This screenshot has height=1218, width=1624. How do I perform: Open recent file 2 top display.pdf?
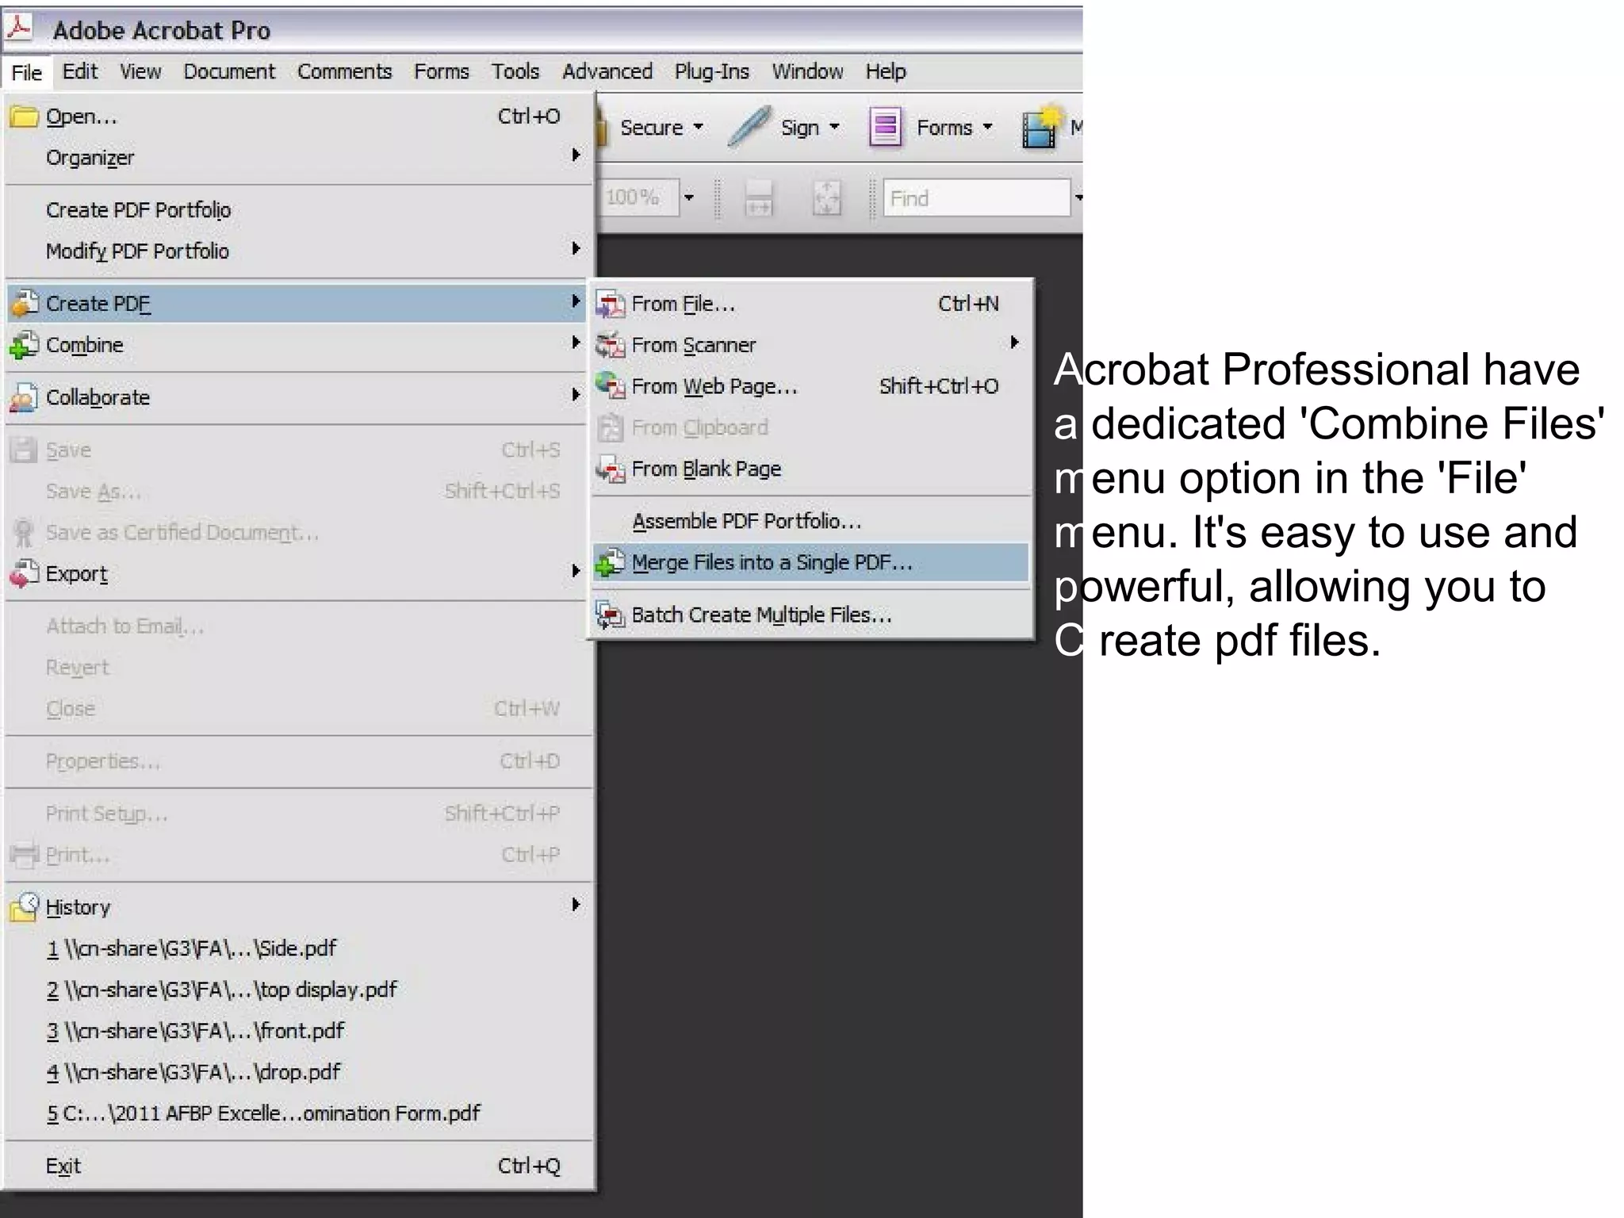pyautogui.click(x=299, y=990)
